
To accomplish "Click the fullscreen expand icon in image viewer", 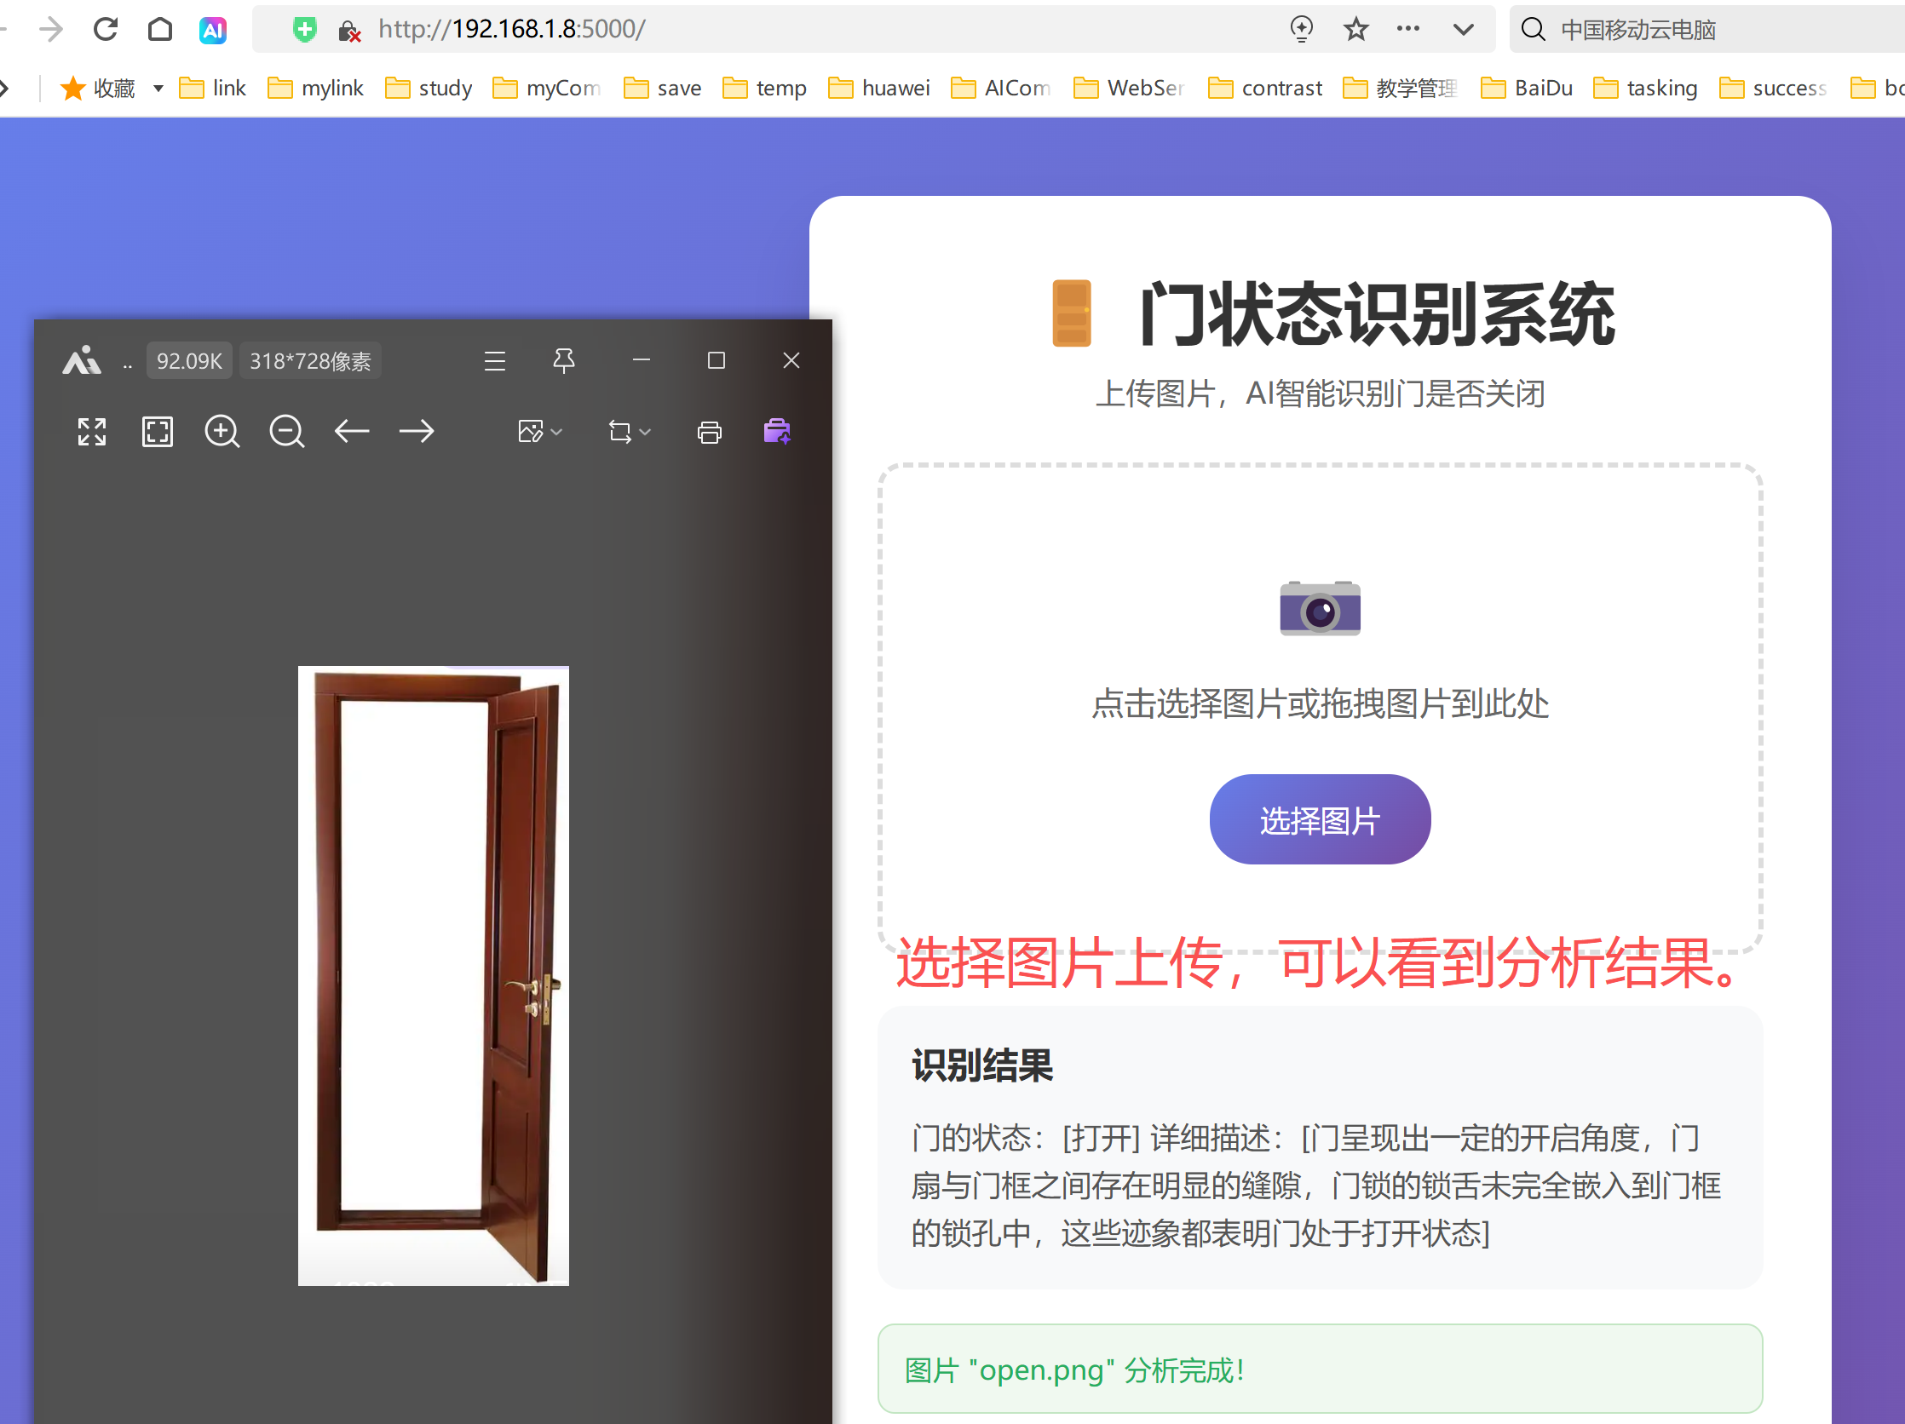I will click(x=92, y=431).
